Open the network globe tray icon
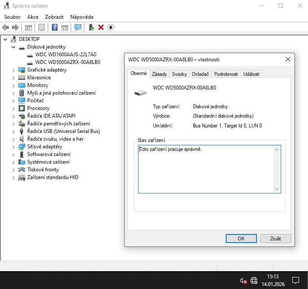 [254, 280]
